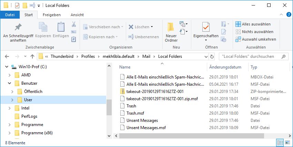Click the Einfügen clipboard icon
Viewport: 293px width, 147px height.
61,31
